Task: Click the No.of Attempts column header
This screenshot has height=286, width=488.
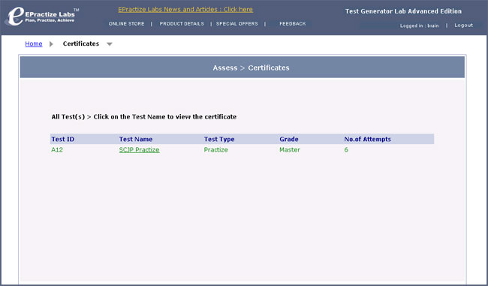Action: click(367, 139)
